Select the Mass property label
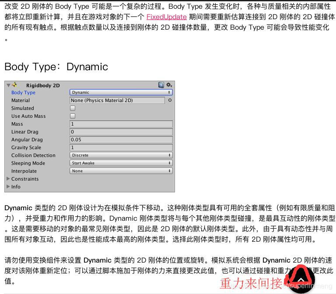336x294 pixels. pyautogui.click(x=17, y=124)
